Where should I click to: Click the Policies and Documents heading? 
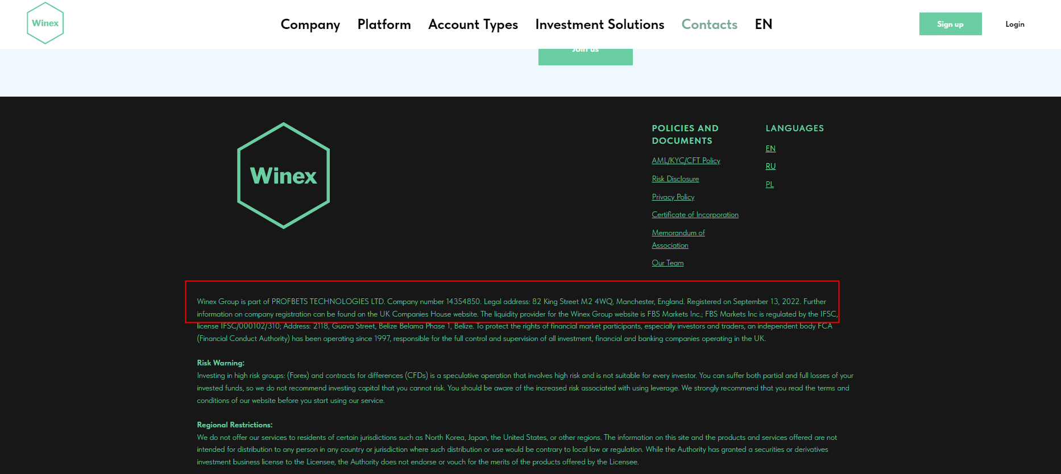(685, 135)
